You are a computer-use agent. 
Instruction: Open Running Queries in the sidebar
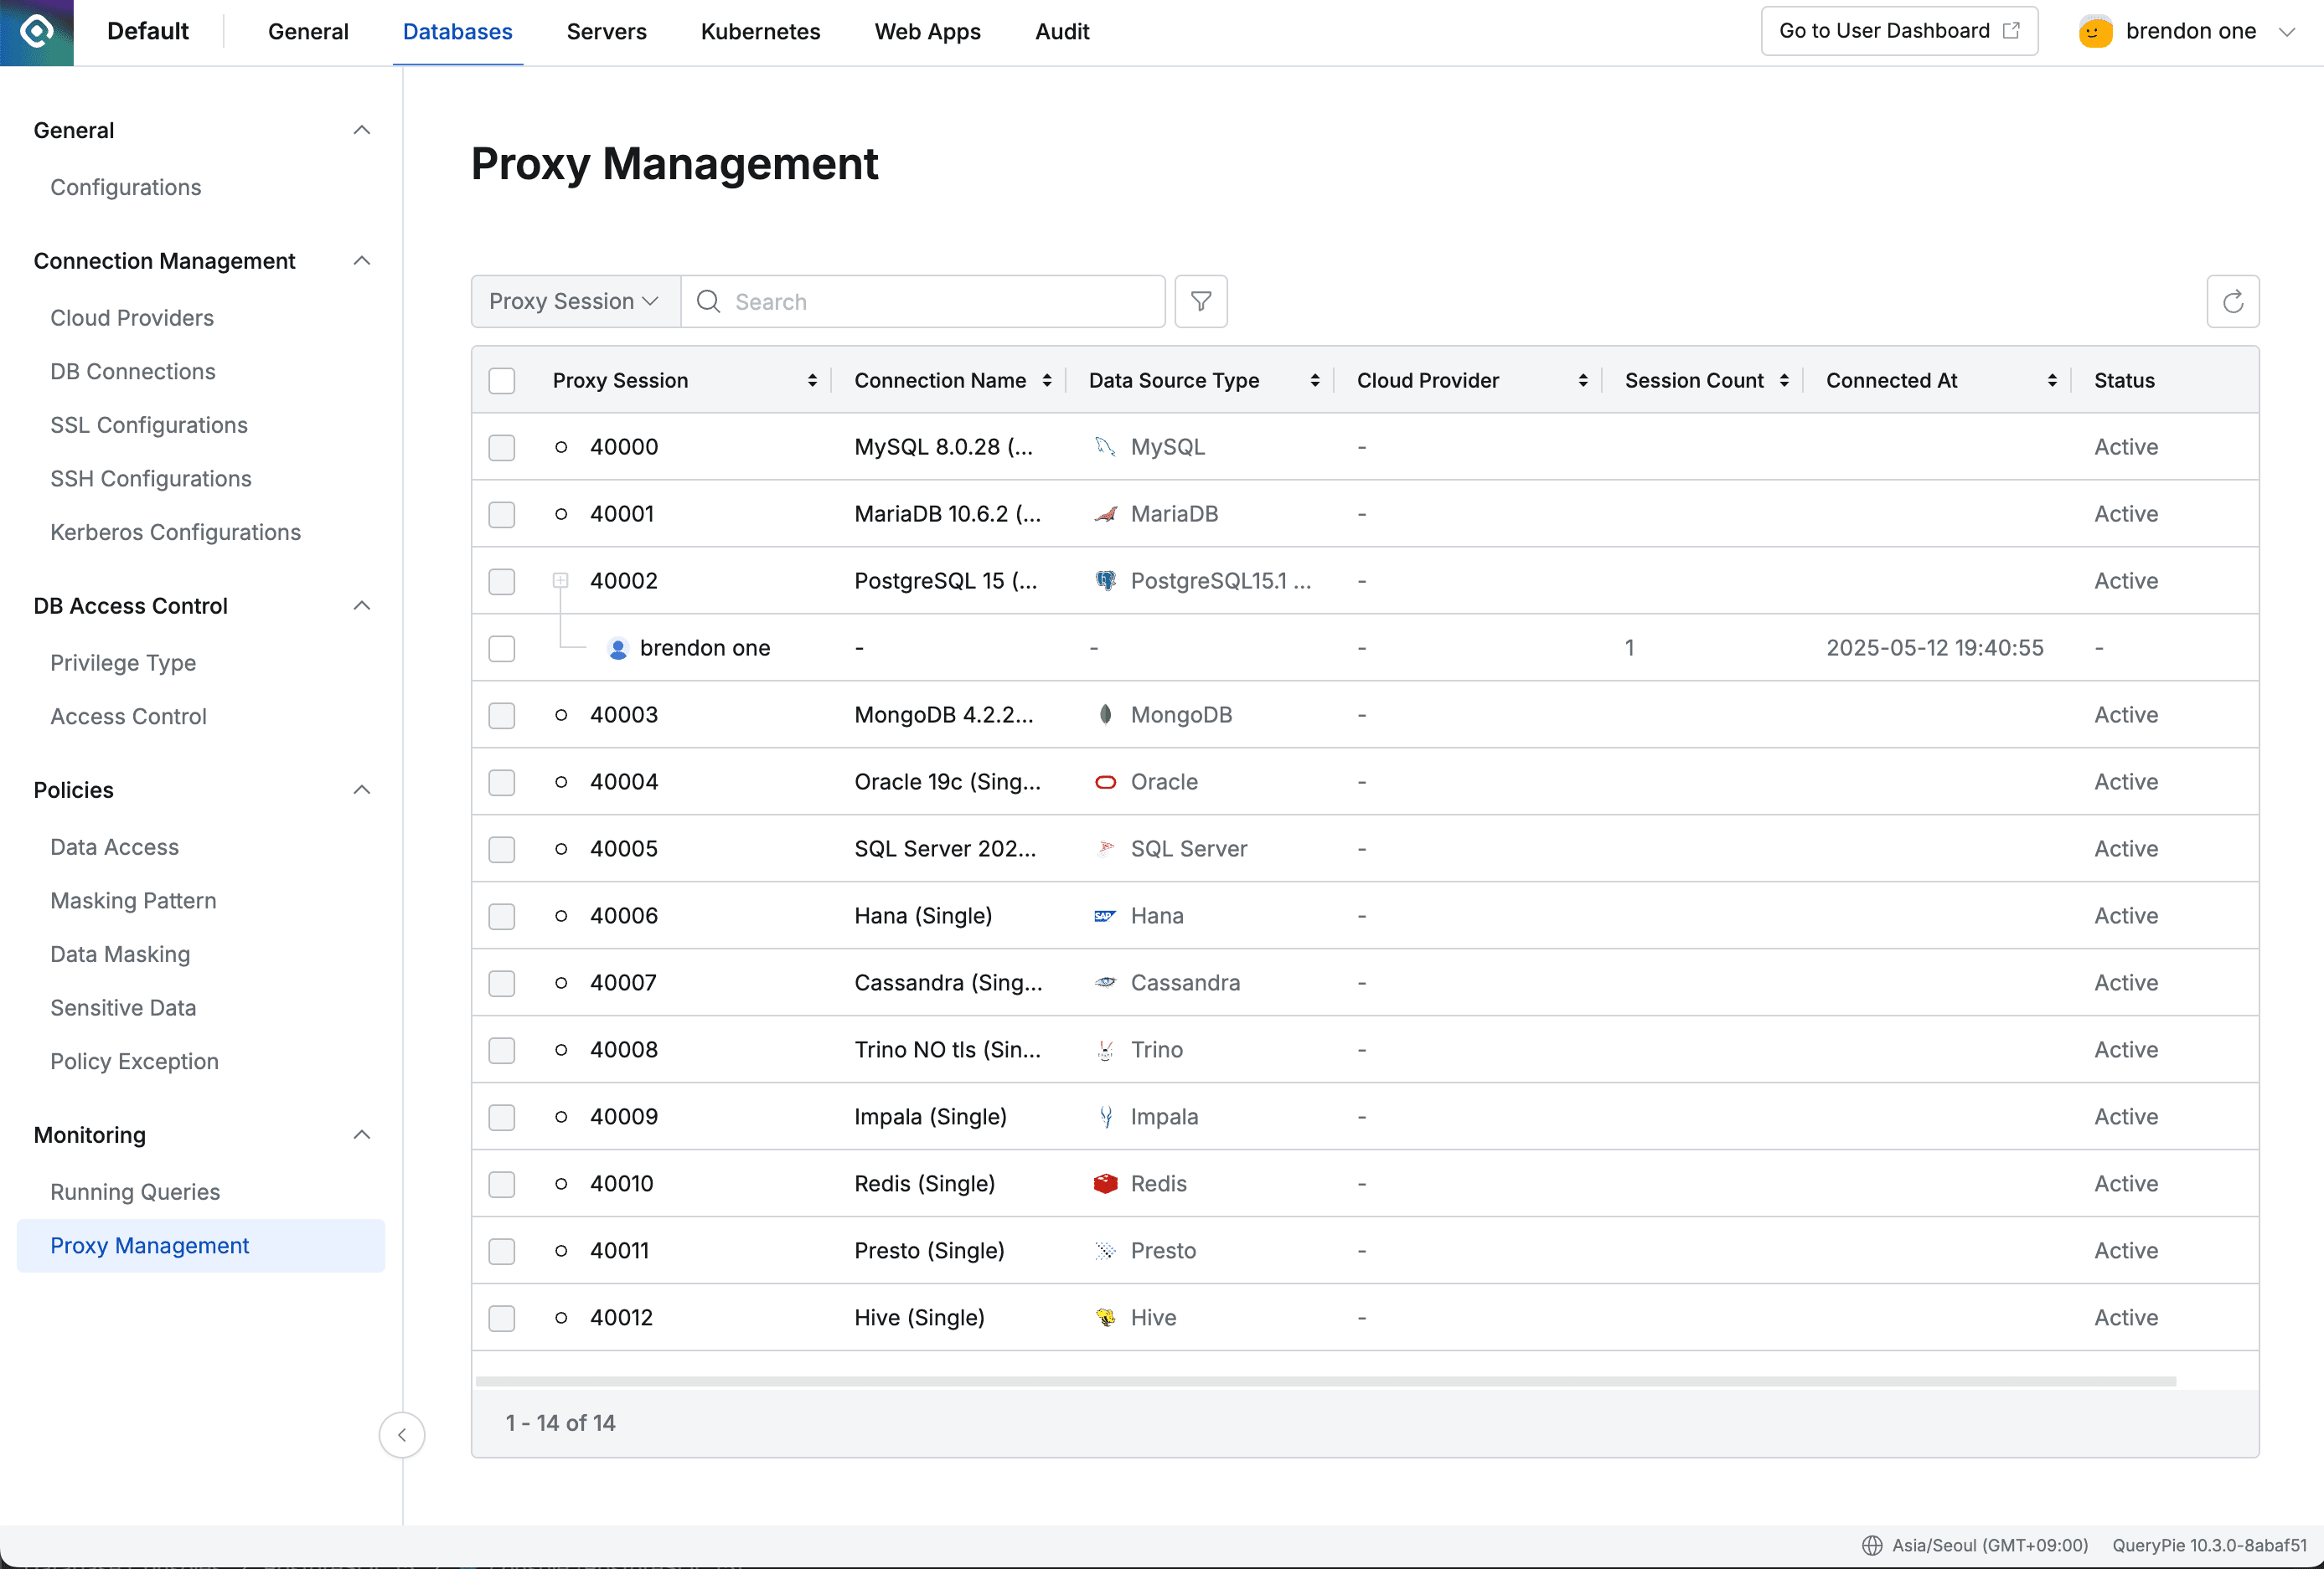(x=135, y=1191)
